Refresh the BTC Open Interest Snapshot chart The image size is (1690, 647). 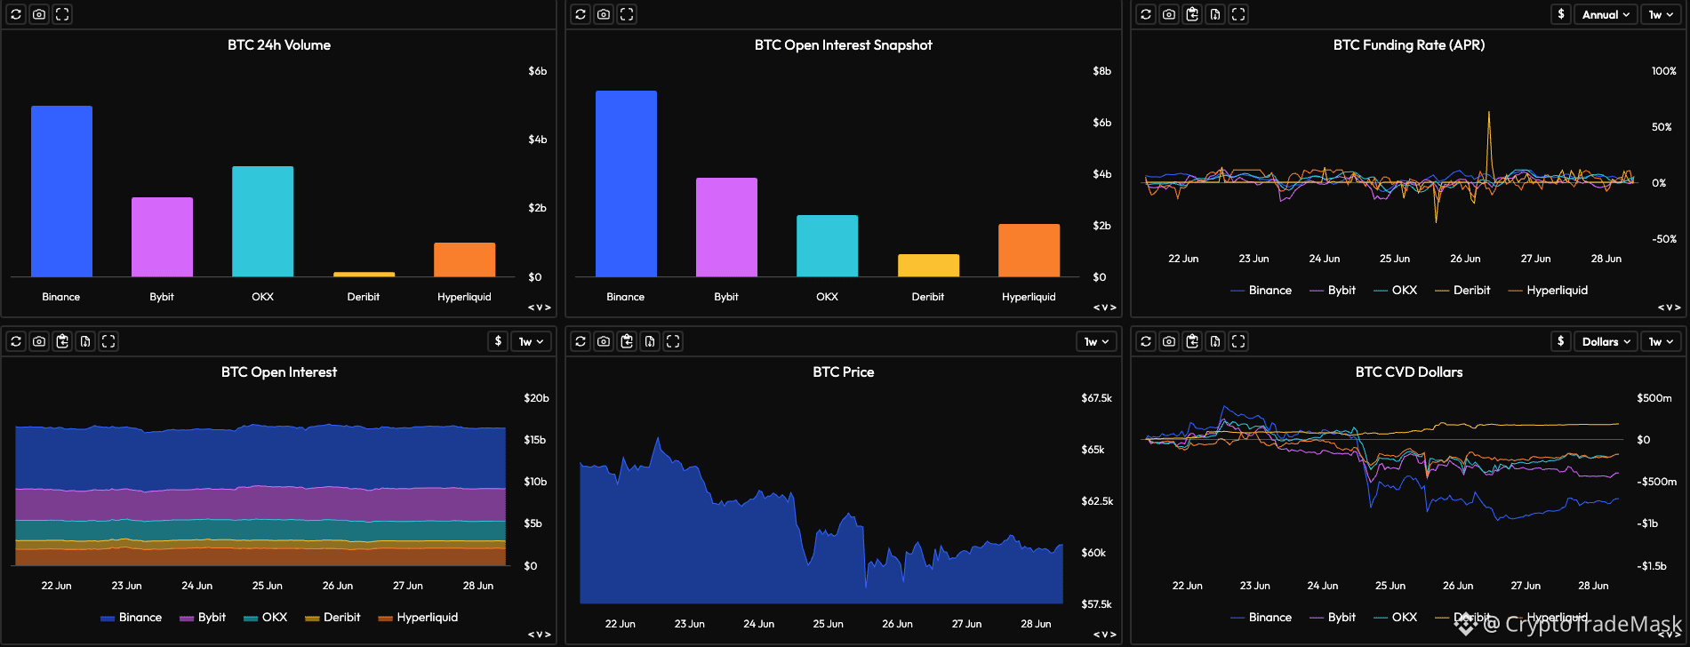581,14
